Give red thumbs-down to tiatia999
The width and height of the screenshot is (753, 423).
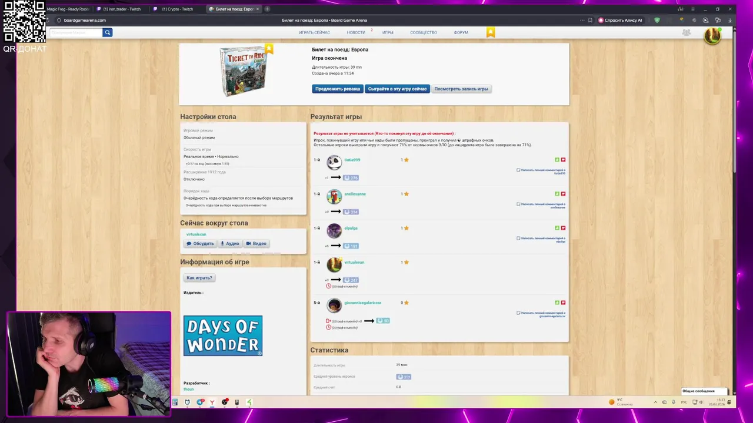coord(563,160)
